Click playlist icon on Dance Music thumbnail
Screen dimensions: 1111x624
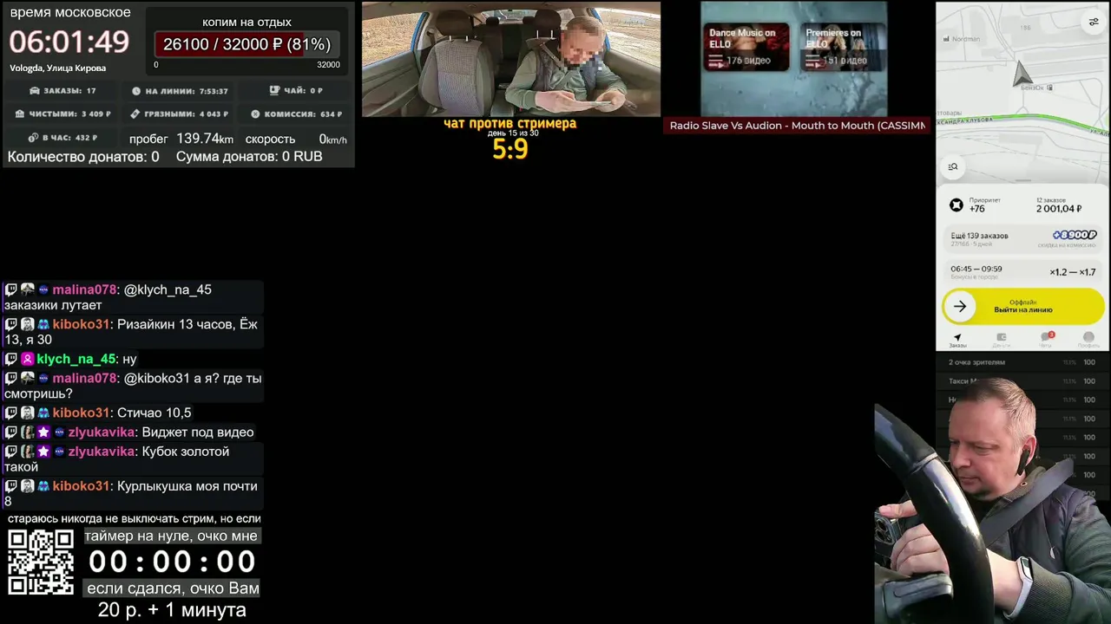point(715,60)
